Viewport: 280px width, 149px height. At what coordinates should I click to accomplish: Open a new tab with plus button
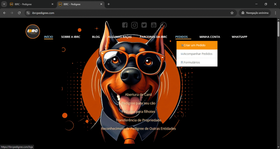click(x=109, y=4)
